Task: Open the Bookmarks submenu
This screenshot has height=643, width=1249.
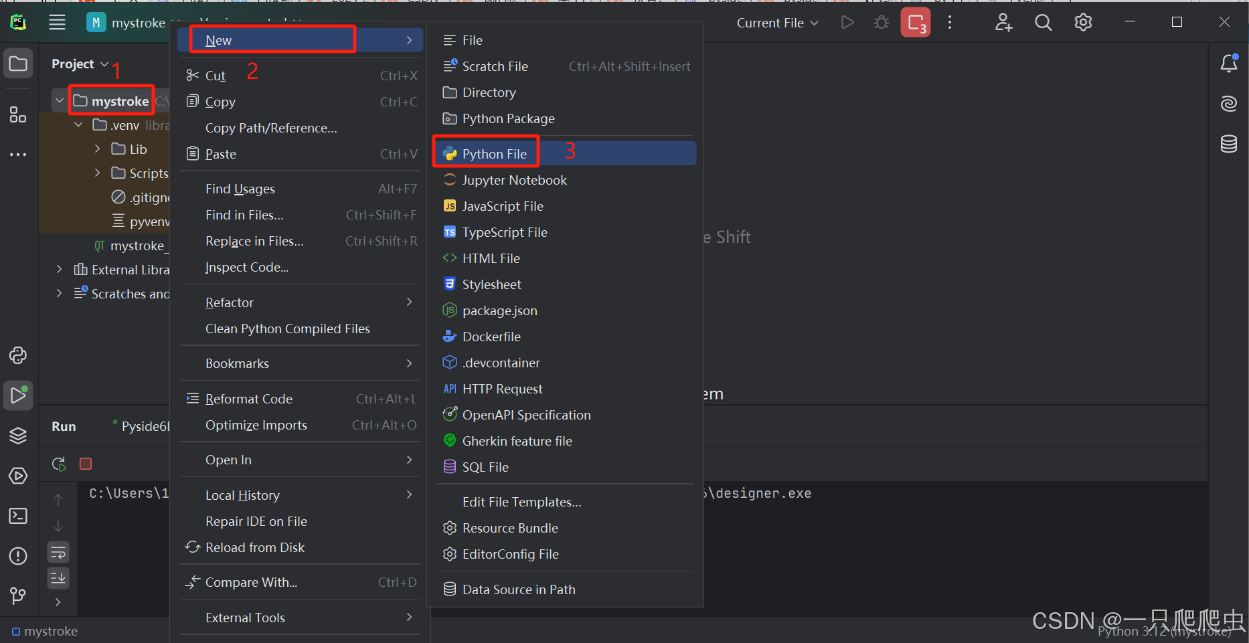Action: pos(301,363)
